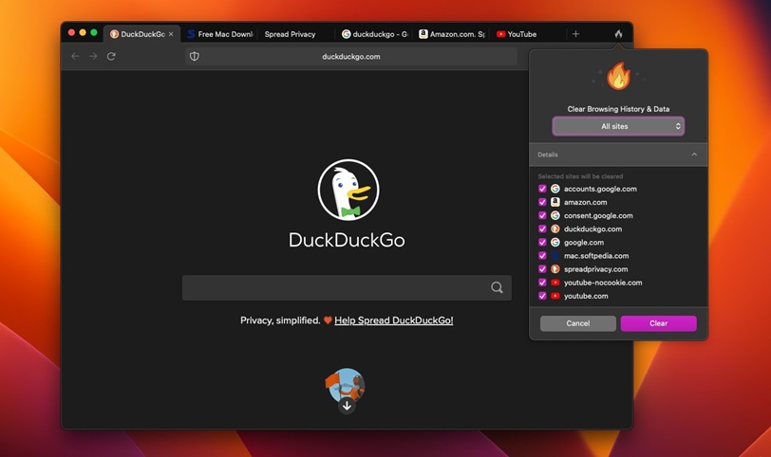Click the consent.google.com site name

click(598, 215)
